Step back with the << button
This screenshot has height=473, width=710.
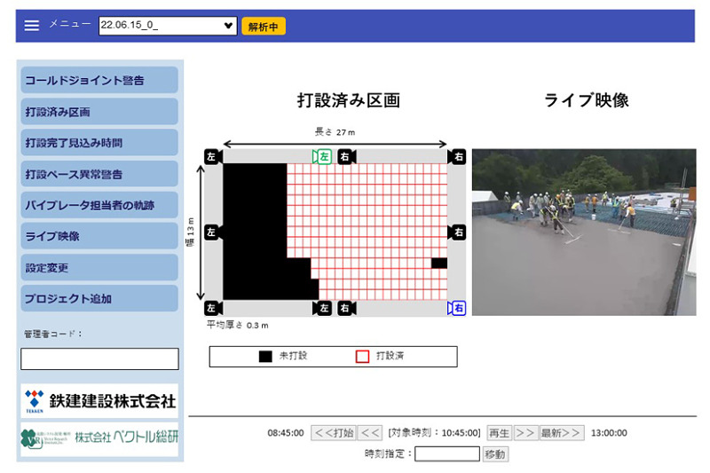point(370,433)
